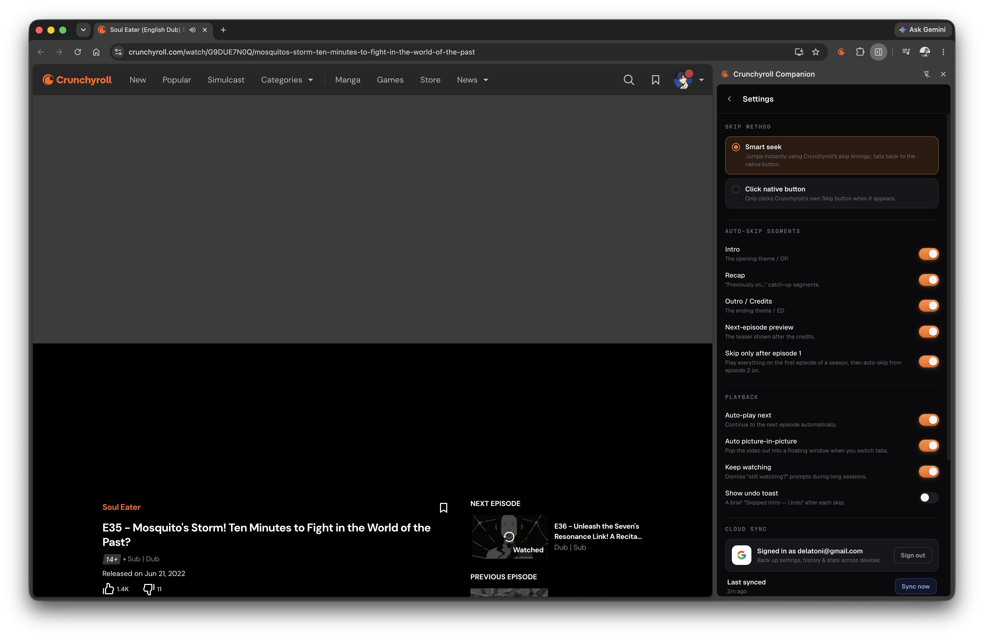Open the Crunchyroll search icon
This screenshot has width=984, height=639.
coord(628,80)
